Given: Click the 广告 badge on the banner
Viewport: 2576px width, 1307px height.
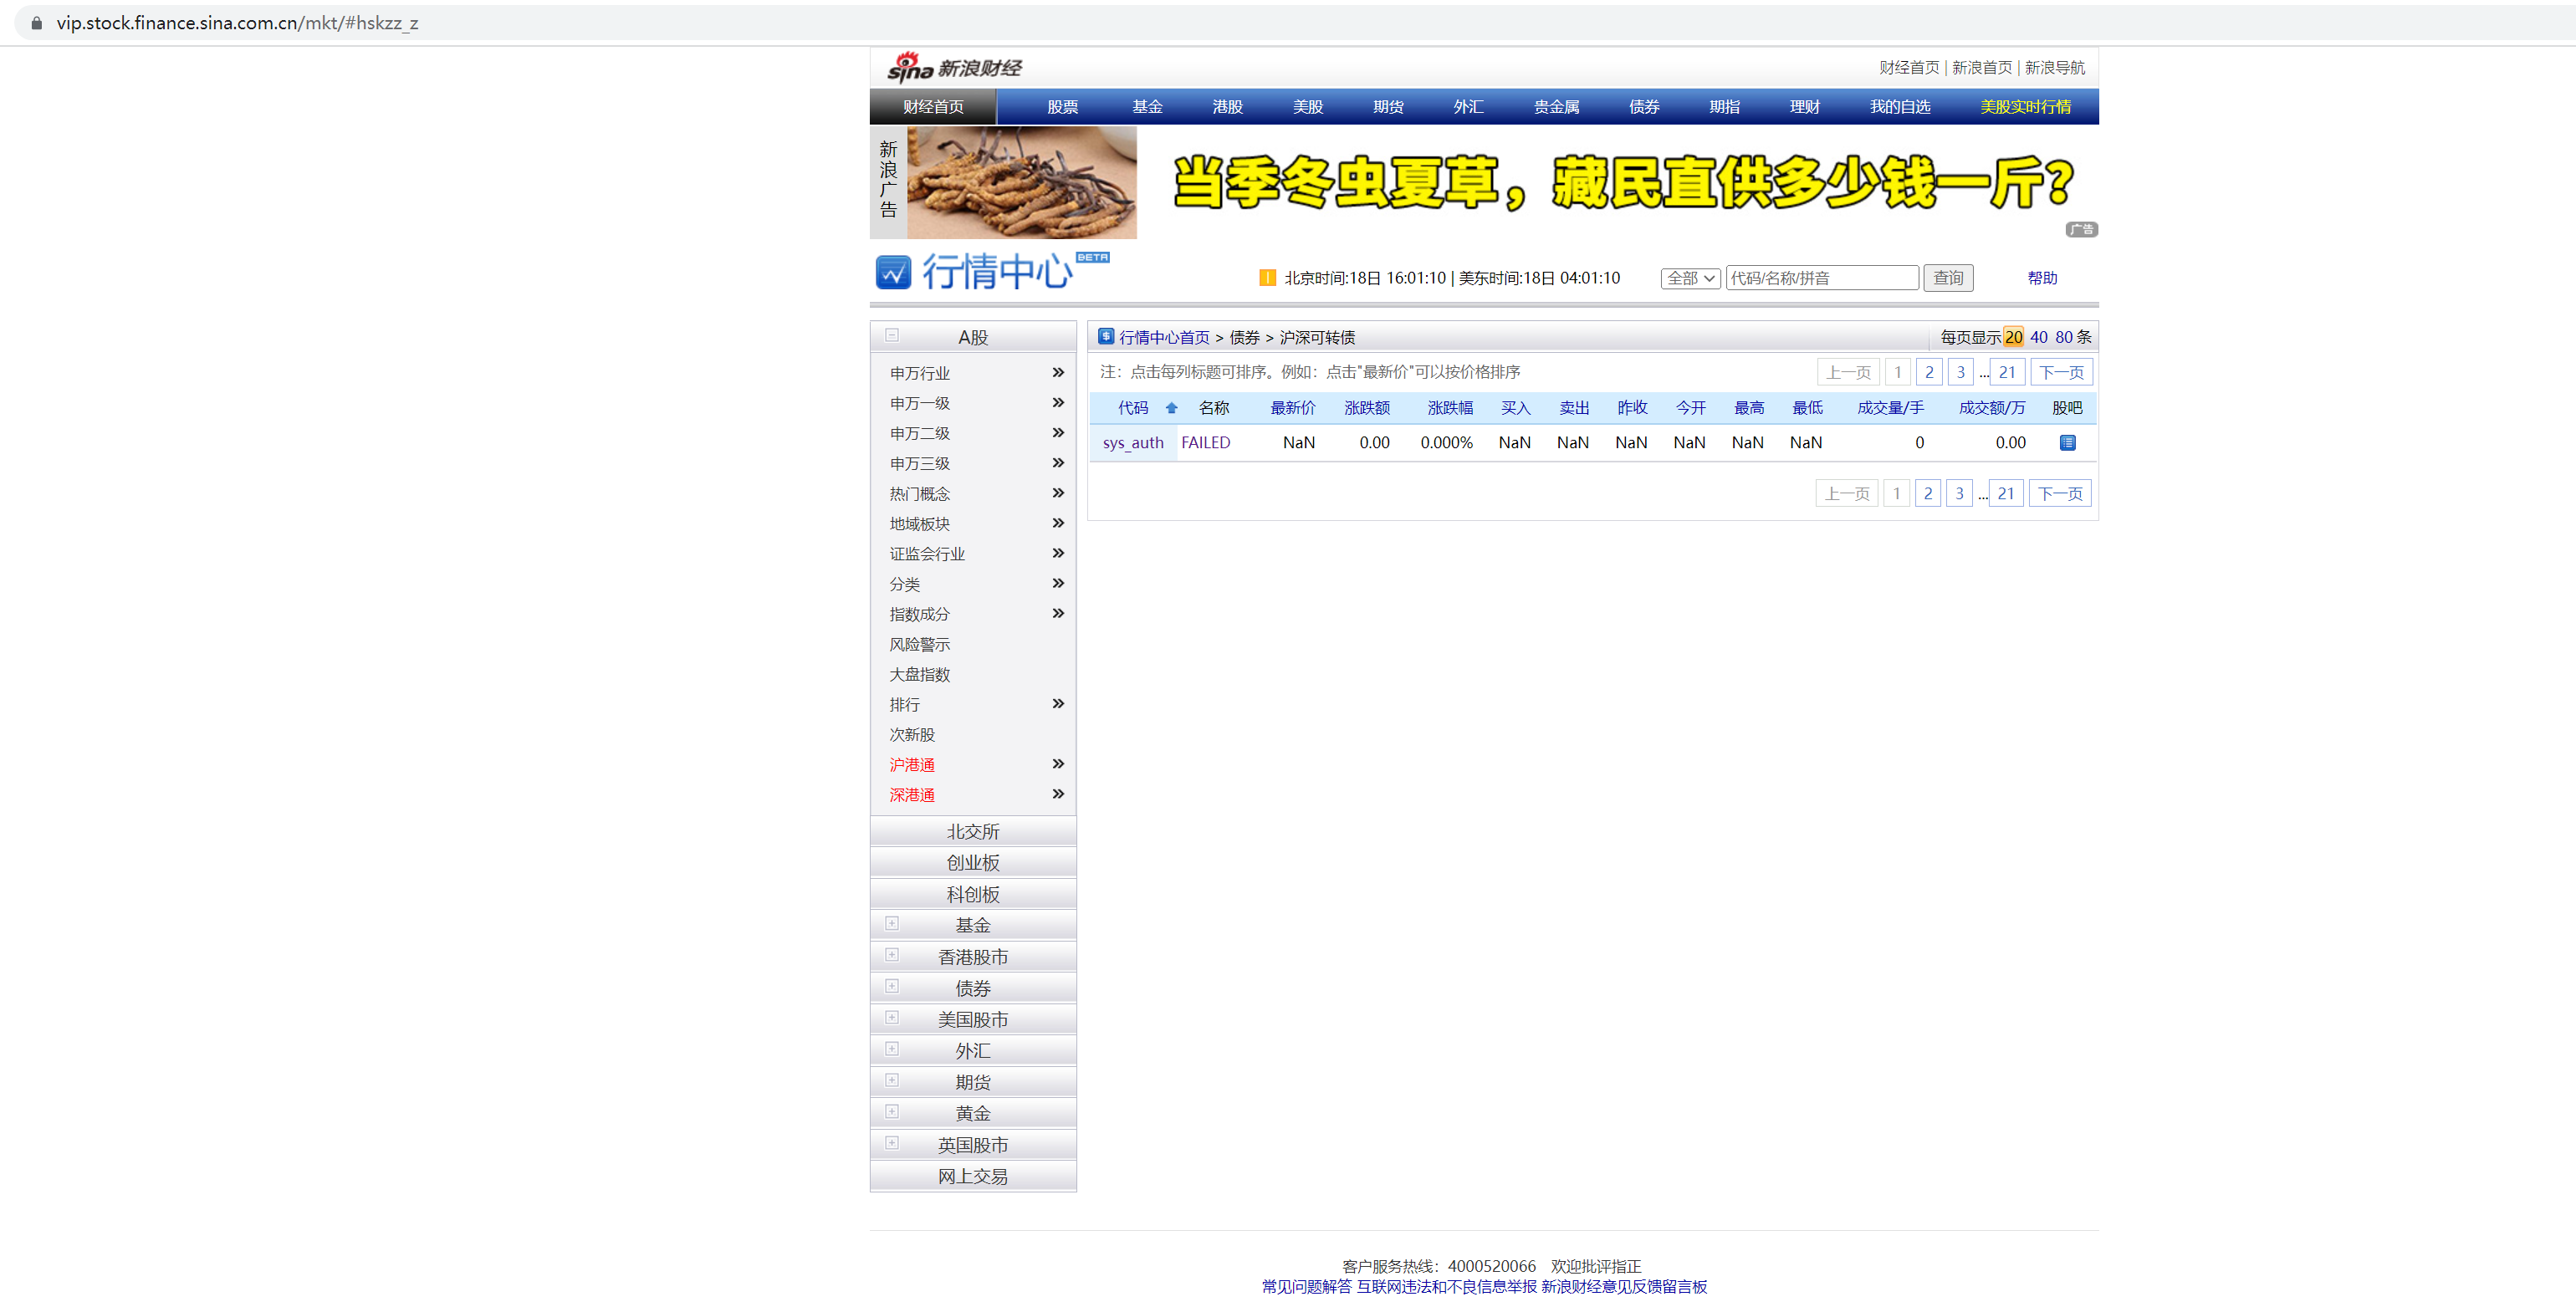Looking at the screenshot, I should 2081,230.
